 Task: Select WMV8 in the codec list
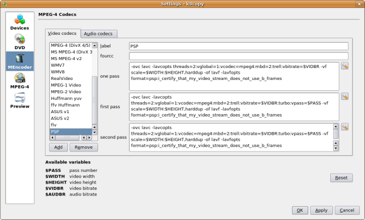(71, 72)
